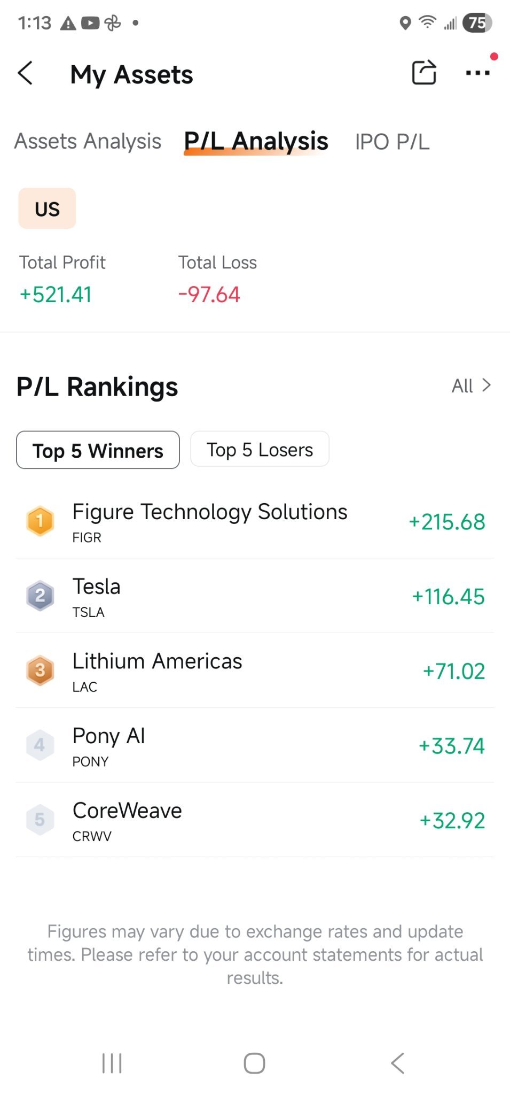Screen dimensions: 510x1095
Task: Select the US market filter chip
Action: 47,209
